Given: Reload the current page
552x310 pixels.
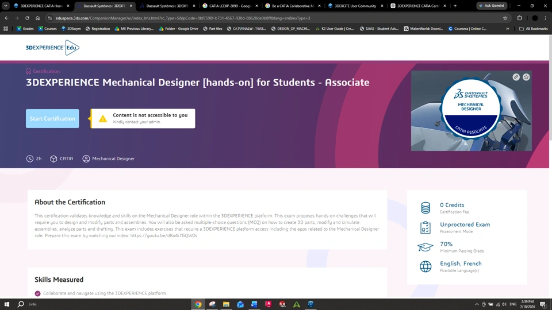Looking at the screenshot, I should point(27,18).
